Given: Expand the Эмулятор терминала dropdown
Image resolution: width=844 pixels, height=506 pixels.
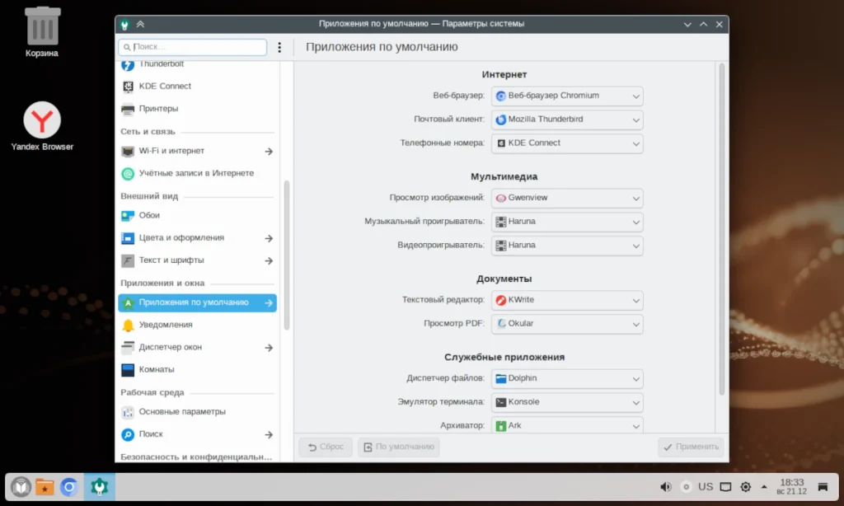Looking at the screenshot, I should (x=567, y=402).
